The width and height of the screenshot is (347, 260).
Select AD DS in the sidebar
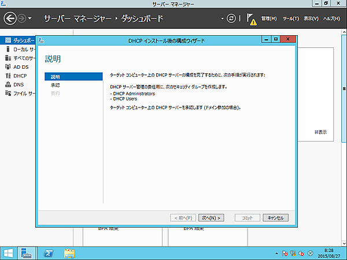tap(18, 67)
